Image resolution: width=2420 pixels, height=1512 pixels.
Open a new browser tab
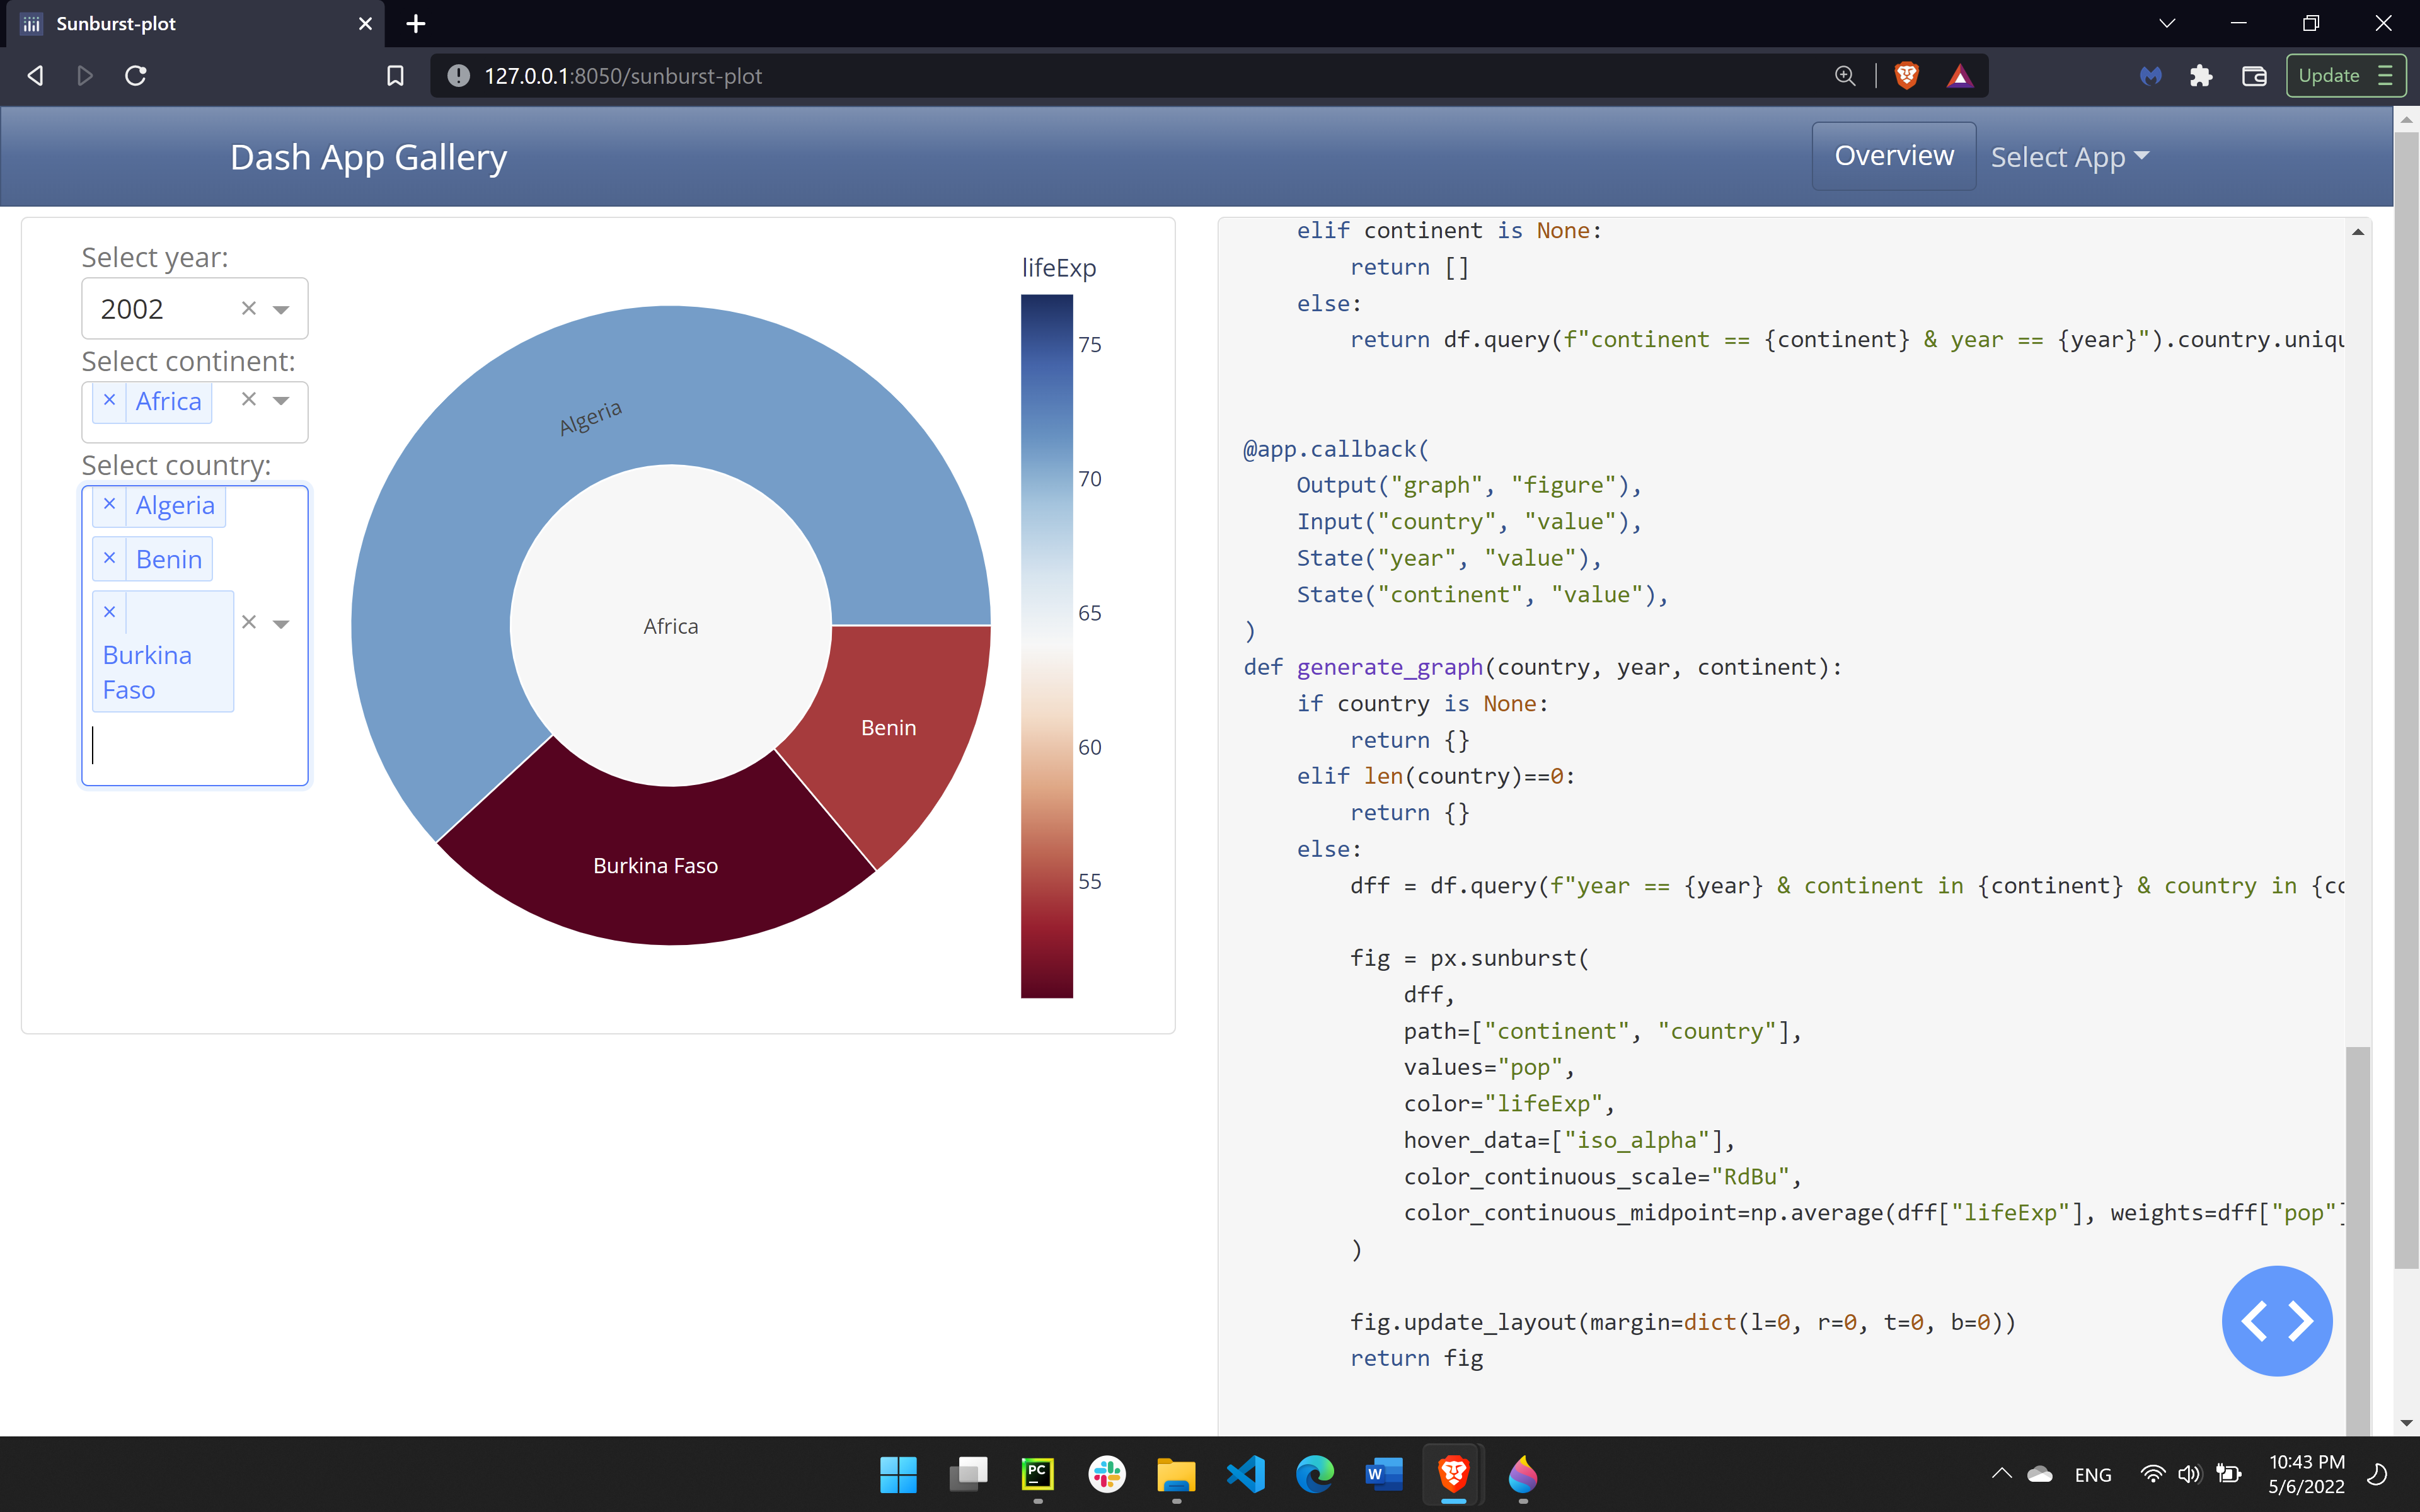pos(416,23)
